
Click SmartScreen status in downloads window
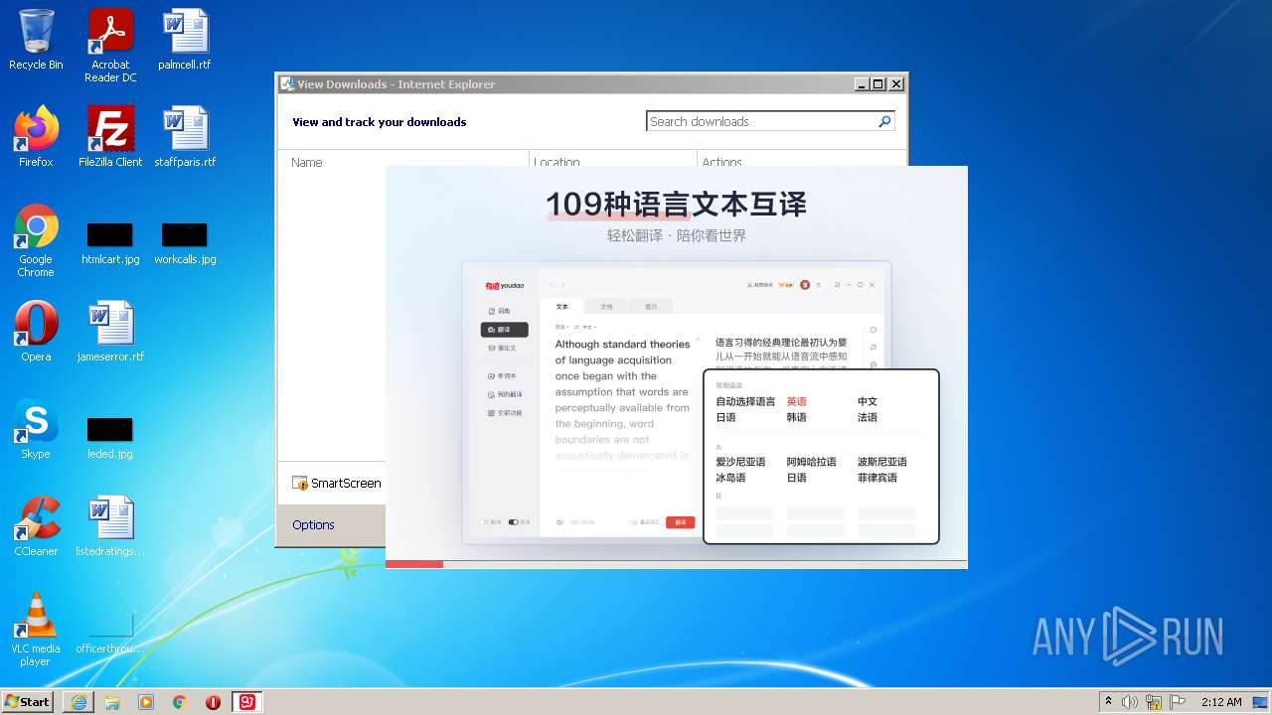[337, 483]
